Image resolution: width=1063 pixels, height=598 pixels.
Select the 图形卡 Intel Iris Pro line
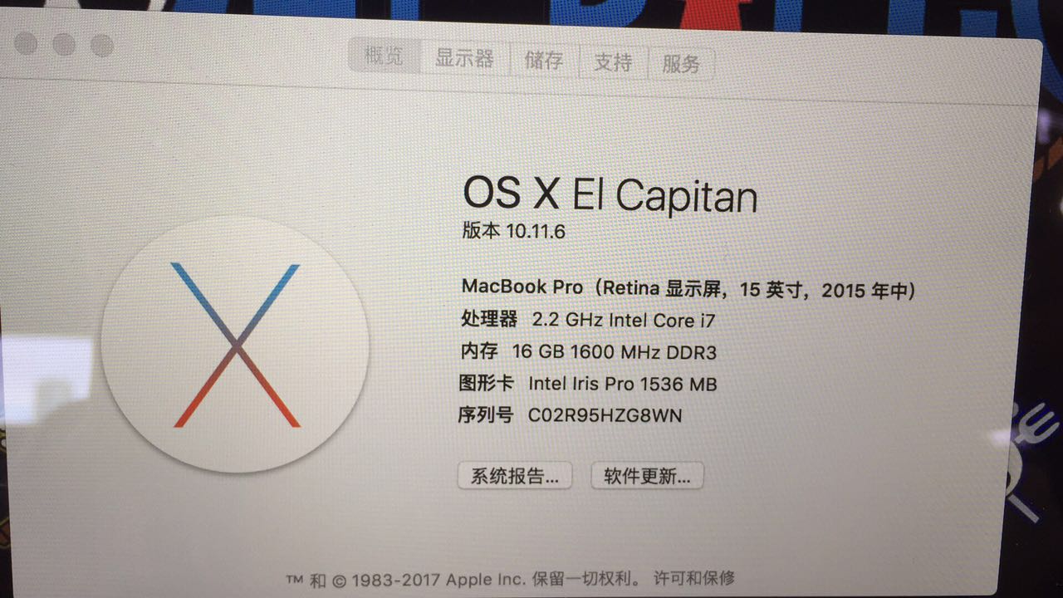click(x=588, y=384)
